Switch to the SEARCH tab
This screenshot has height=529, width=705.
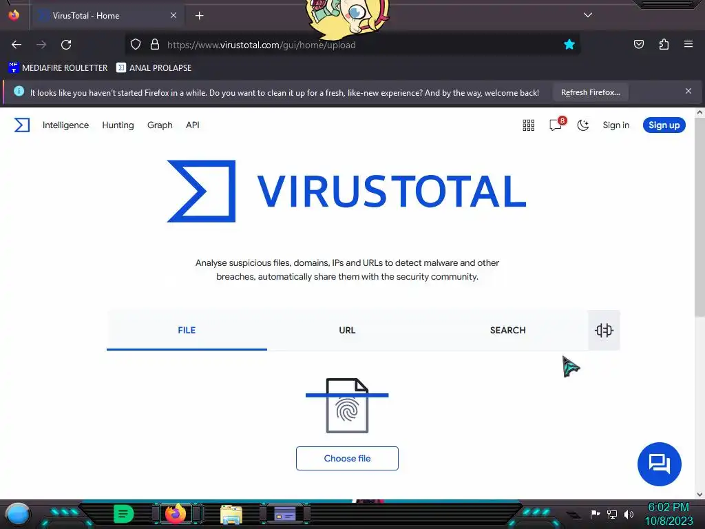[x=507, y=330]
